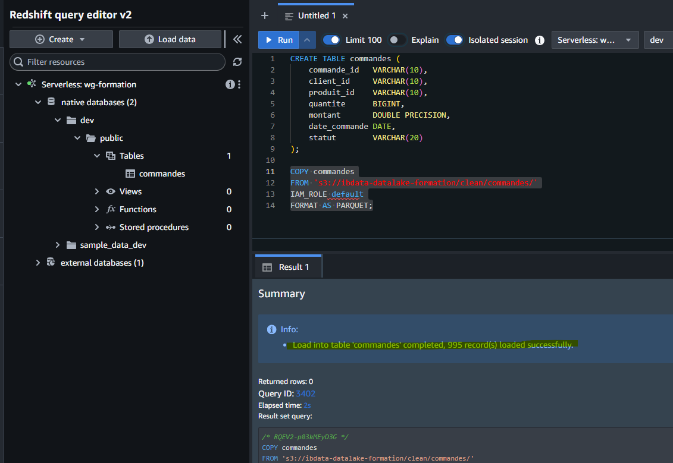This screenshot has height=463, width=673.
Task: Expand the Views node
Action: pos(97,191)
